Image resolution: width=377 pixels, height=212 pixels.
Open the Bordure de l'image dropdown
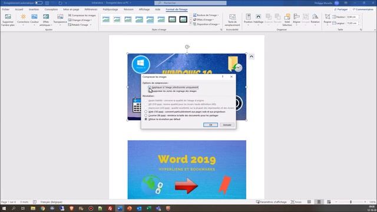coord(206,15)
